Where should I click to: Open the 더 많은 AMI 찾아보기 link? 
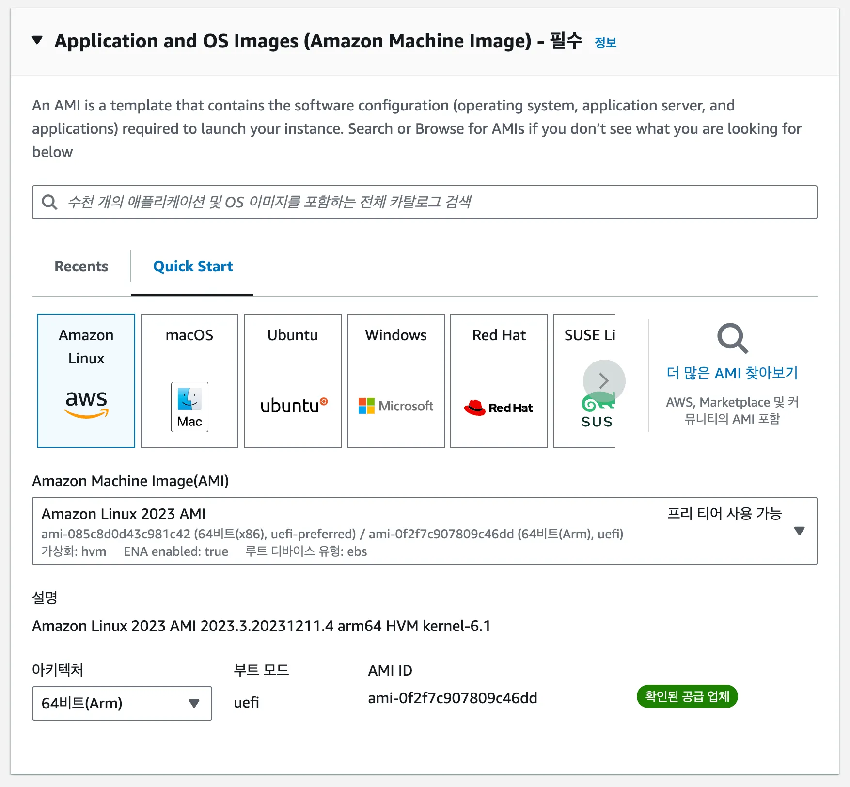(732, 373)
